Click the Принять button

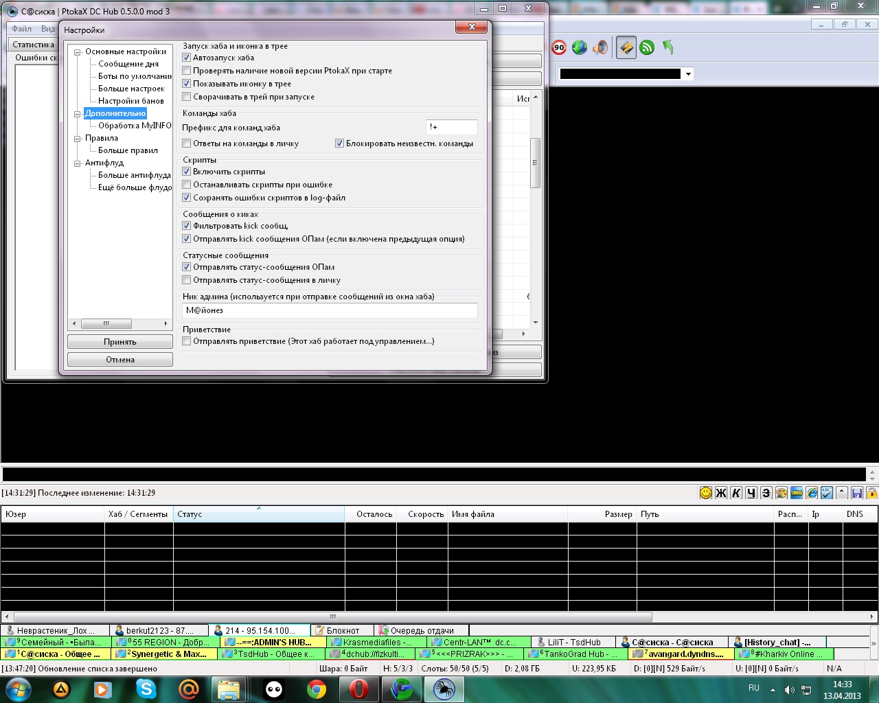tap(120, 342)
